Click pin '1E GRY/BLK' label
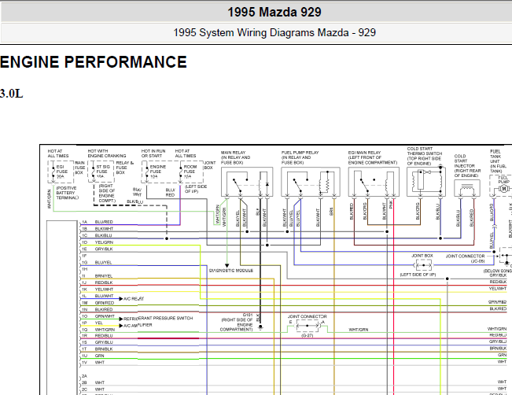 pyautogui.click(x=97, y=249)
